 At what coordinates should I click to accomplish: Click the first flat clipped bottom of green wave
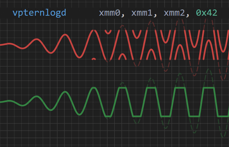108,116
